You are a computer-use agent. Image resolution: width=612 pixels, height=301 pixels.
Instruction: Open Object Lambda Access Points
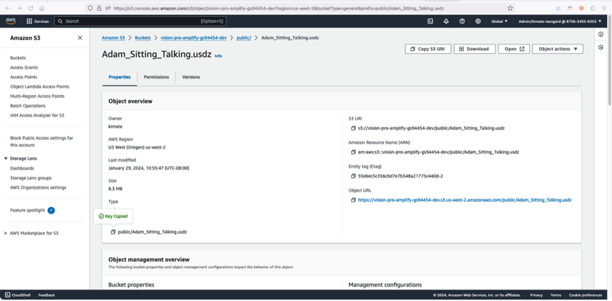coord(39,87)
